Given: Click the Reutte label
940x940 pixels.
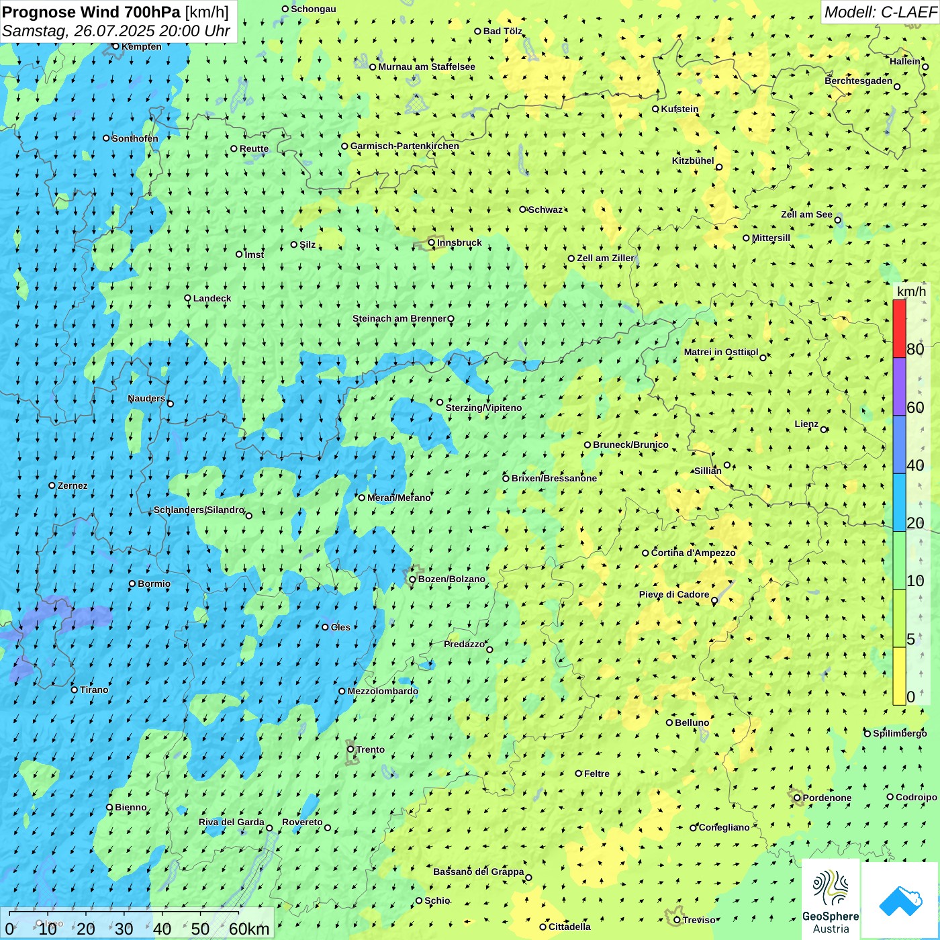Looking at the screenshot, I should 254,149.
